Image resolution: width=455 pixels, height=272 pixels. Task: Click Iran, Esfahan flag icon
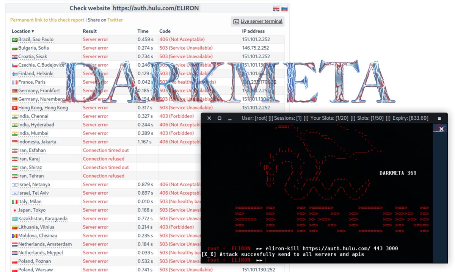14,150
